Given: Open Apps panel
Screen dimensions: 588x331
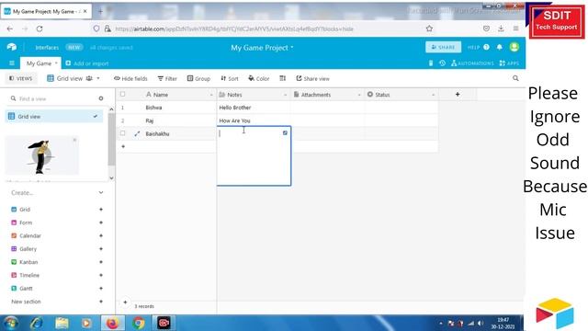Looking at the screenshot, I should (509, 63).
